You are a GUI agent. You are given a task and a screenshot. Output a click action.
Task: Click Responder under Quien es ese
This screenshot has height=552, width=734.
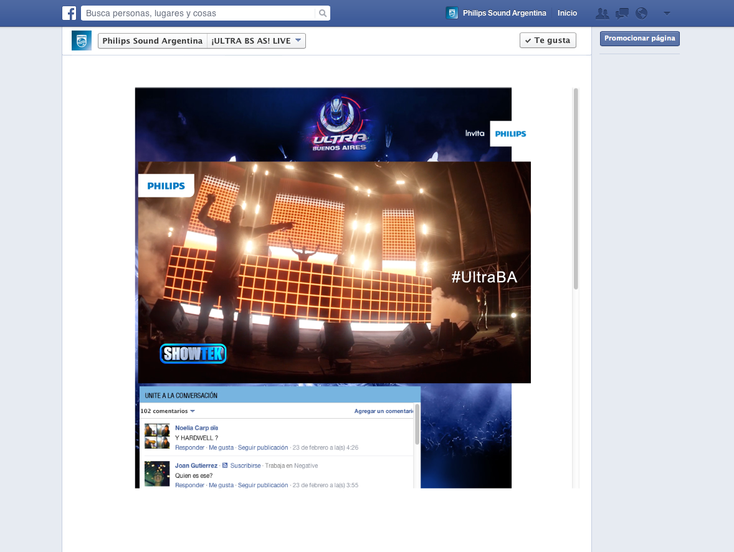click(189, 485)
